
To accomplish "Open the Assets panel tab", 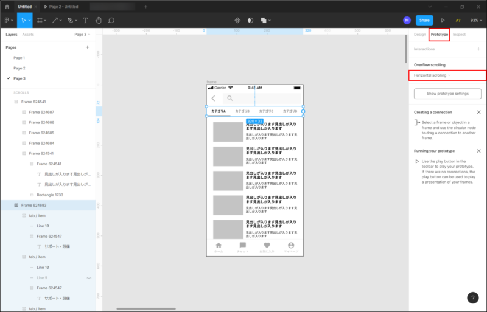I will [x=28, y=35].
